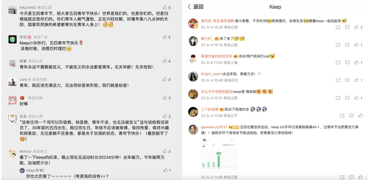Tap the thumbs-up on hhhxxy's comment
The height and width of the screenshot is (180, 373).
point(165,151)
